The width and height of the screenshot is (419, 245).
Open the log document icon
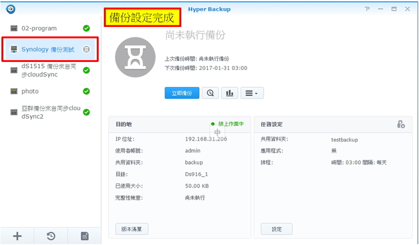click(84, 235)
